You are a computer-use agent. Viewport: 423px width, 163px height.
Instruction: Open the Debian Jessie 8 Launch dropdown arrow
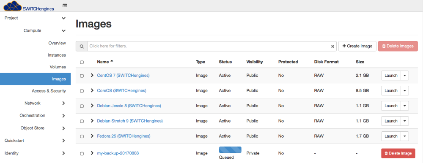click(x=405, y=106)
